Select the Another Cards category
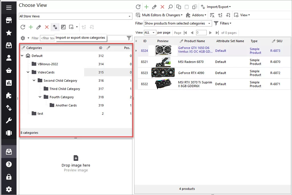This screenshot has height=195, width=292. (x=66, y=105)
